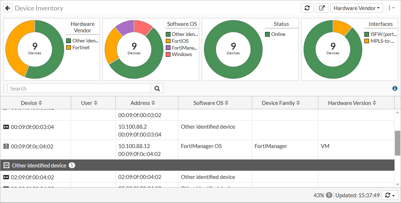Click the search magnifier button
The height and width of the screenshot is (203, 401).
pos(157,88)
